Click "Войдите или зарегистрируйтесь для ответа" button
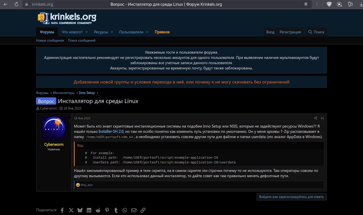The width and height of the screenshot is (363, 215). [292, 197]
